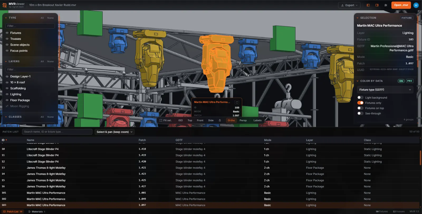Hide Scene objects with the eye icon
The width and height of the screenshot is (422, 214).
[x=7, y=45]
